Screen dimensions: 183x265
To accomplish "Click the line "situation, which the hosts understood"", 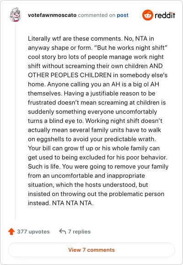I will [88, 185].
